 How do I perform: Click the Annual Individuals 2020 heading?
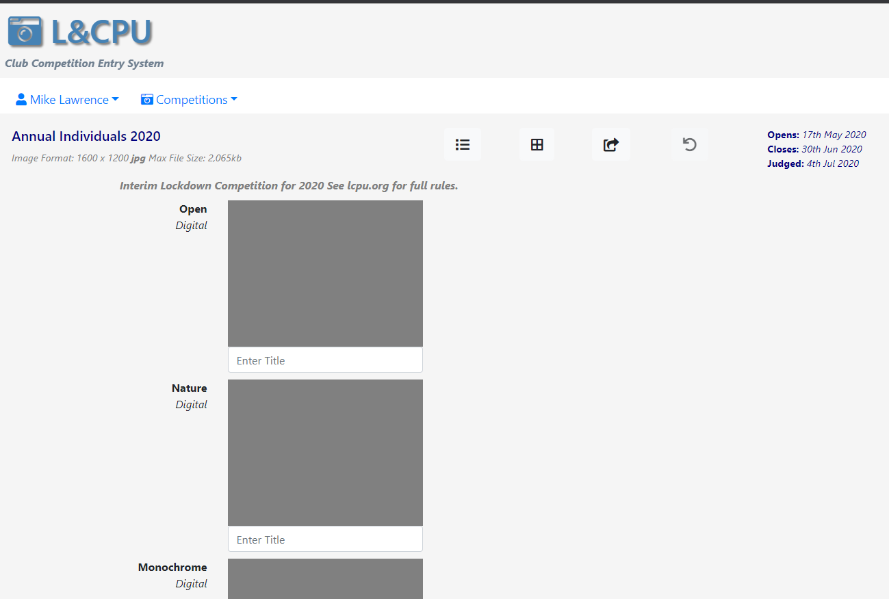[86, 136]
